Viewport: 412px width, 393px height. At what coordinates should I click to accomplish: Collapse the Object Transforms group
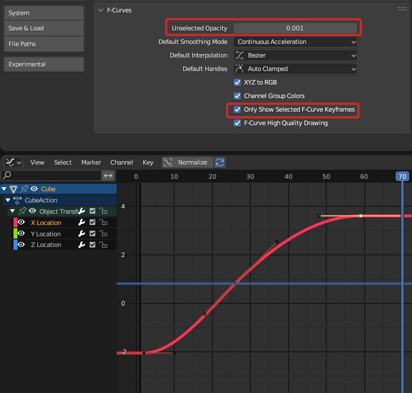pos(12,211)
